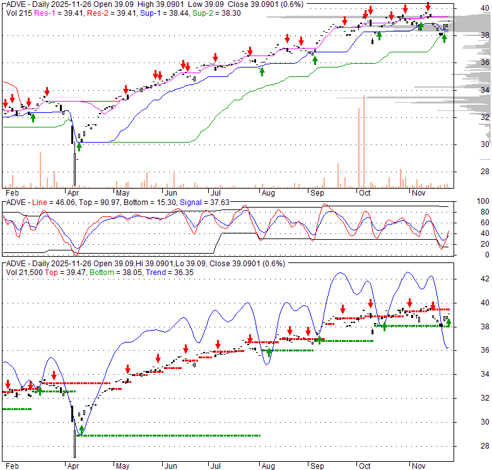Click the green up arrow in late July on top chart
Image resolution: width=492 pixels, height=470 pixels.
tap(262, 71)
